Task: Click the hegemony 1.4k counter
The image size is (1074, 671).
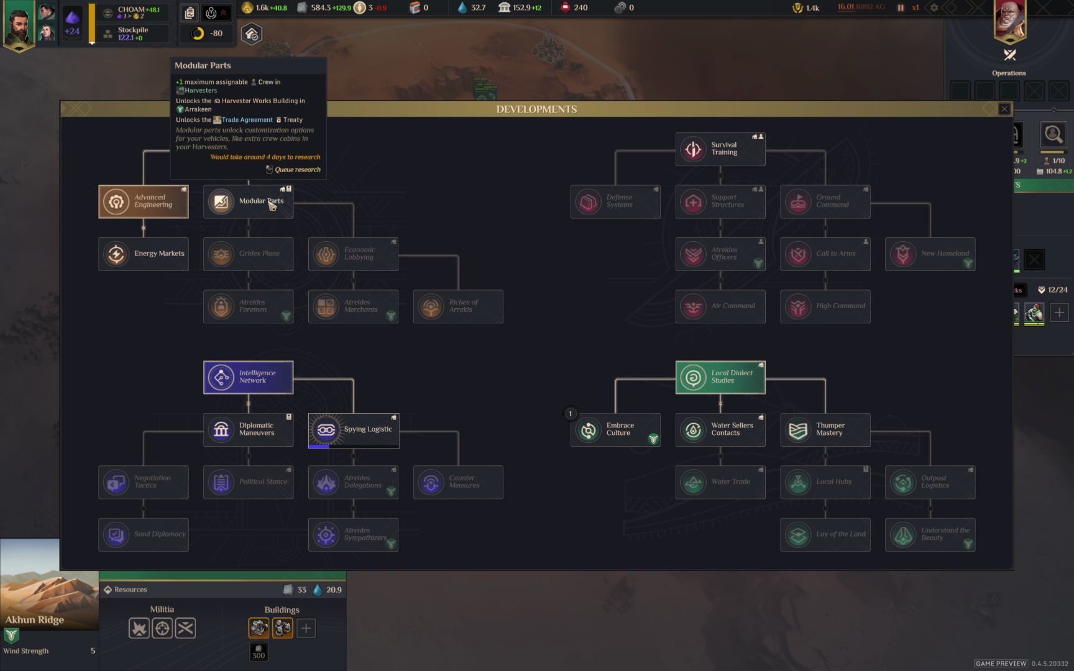Action: 805,7
